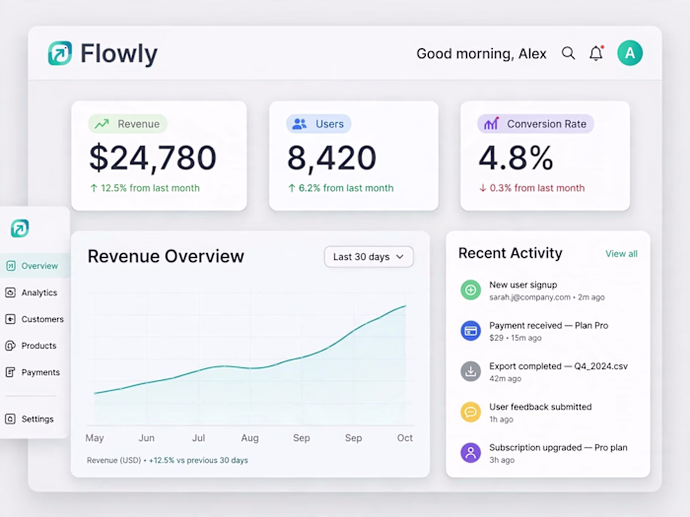Click the green New user signup icon
Screen dimensions: 690x517
470,291
